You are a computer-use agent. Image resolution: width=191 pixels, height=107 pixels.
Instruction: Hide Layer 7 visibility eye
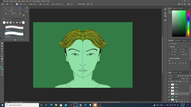[169, 84]
